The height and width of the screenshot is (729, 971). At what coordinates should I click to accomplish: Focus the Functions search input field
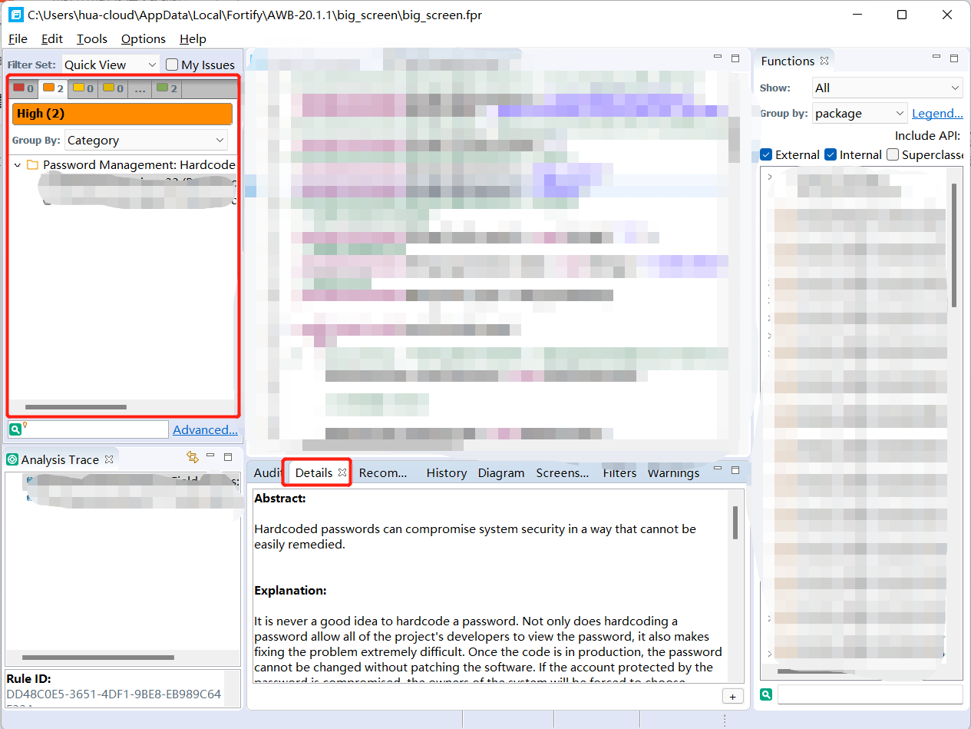tap(870, 694)
